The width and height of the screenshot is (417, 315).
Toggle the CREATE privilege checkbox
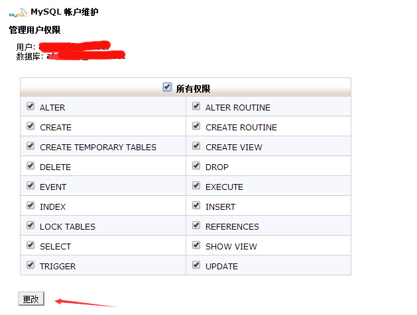[30, 126]
